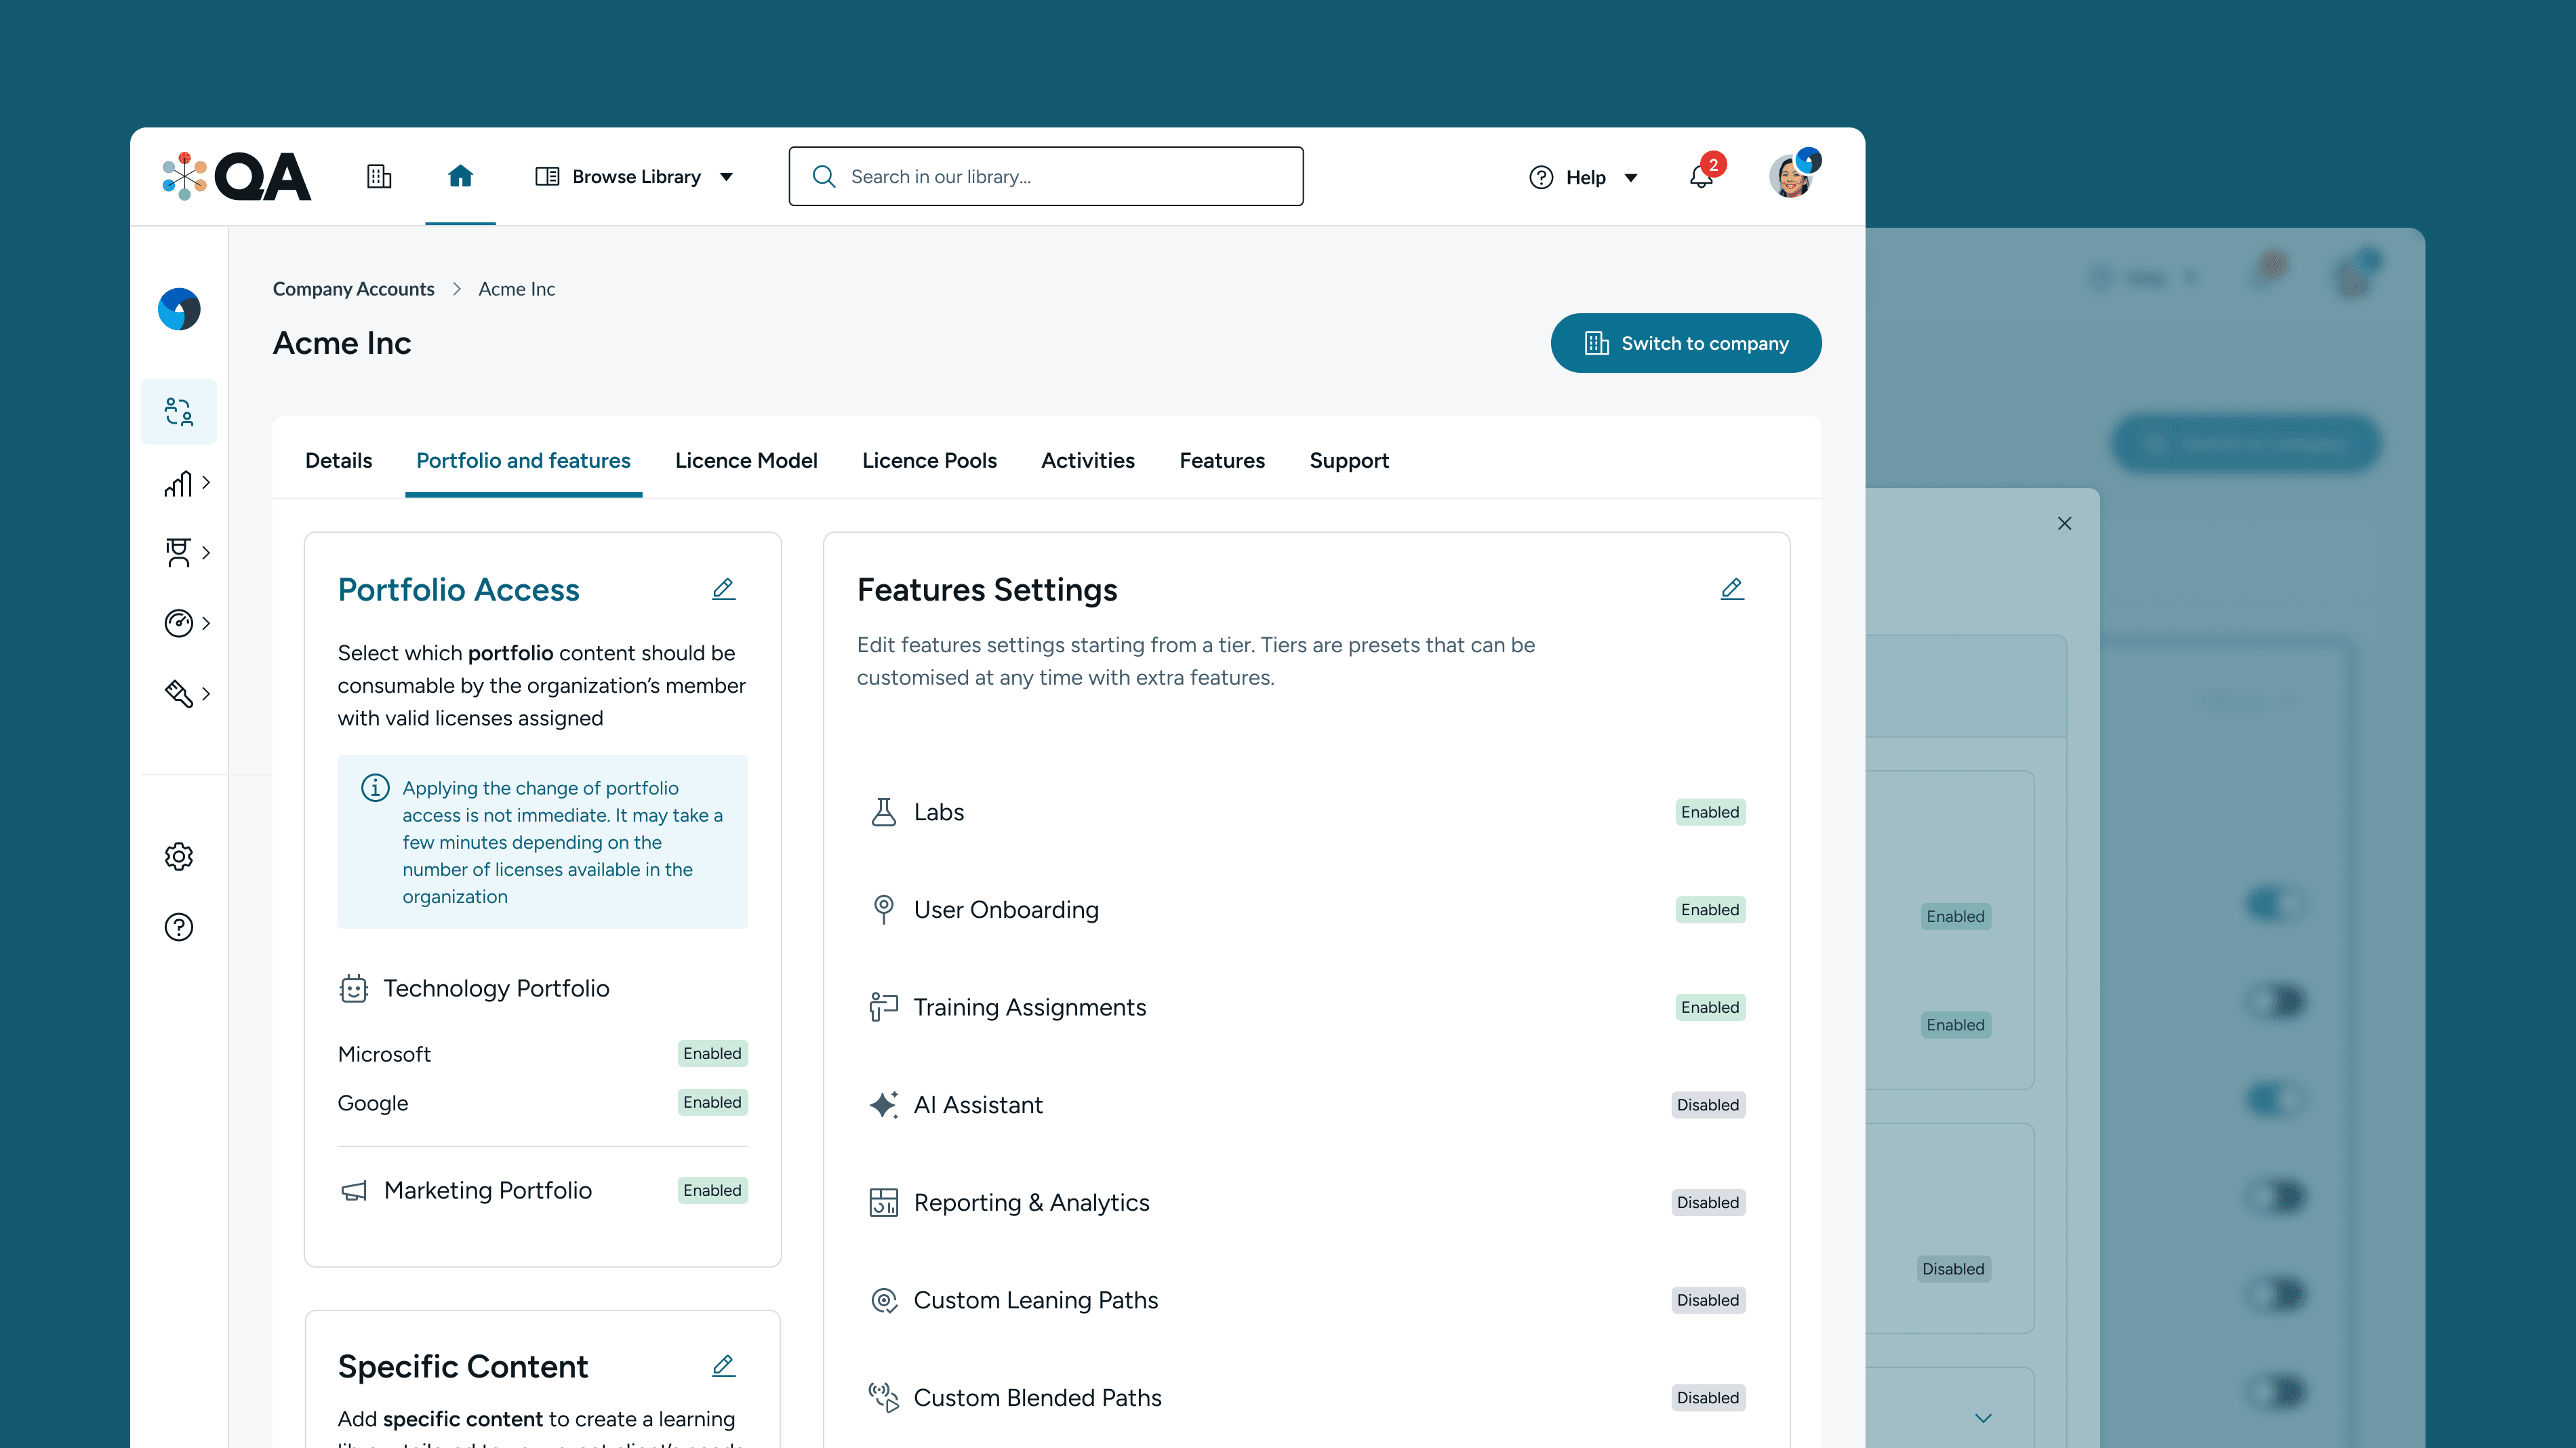The height and width of the screenshot is (1448, 2576).
Task: Open the Licence Pools tab
Action: click(x=929, y=460)
